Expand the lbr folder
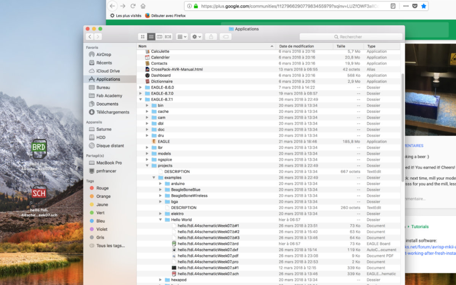This screenshot has height=285, width=456. [147, 147]
